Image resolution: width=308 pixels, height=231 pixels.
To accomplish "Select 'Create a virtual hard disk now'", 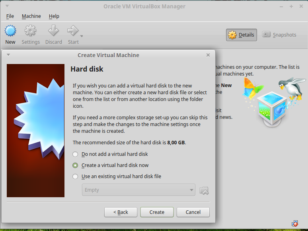I will tap(111, 165).
